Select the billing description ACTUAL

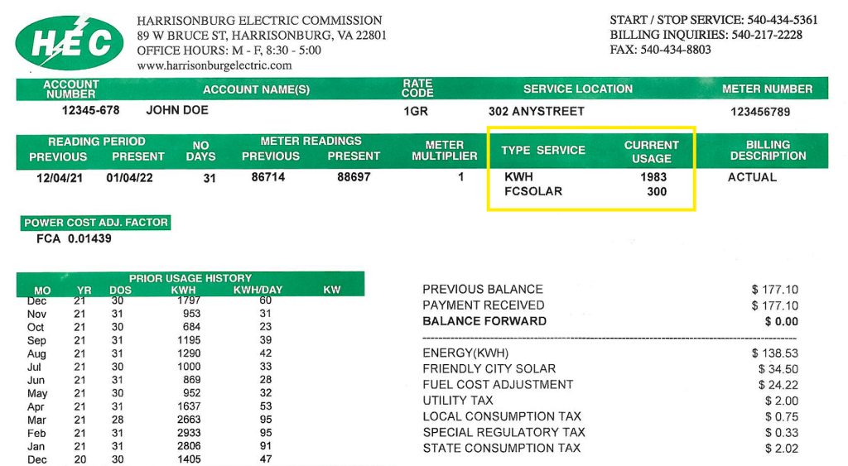click(752, 177)
